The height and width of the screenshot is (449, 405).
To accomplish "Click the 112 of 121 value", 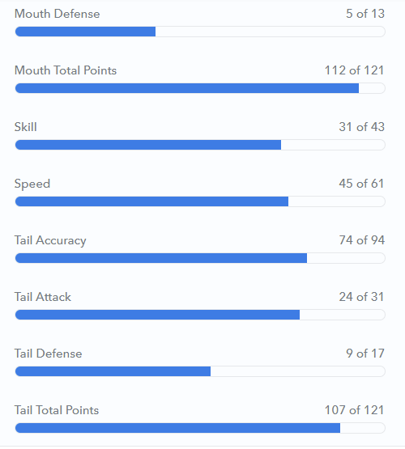I will tap(354, 70).
